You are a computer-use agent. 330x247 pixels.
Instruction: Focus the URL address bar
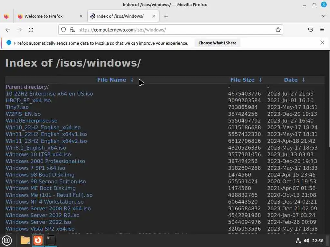point(170,30)
